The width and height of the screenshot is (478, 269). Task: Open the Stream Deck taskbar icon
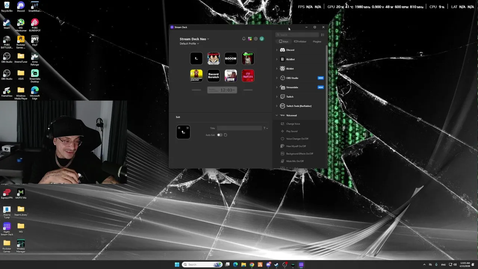tap(301, 265)
